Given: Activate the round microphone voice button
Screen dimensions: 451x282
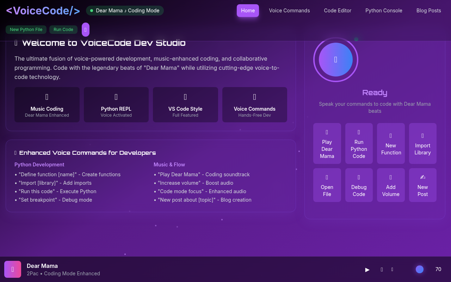Looking at the screenshot, I should tap(336, 60).
